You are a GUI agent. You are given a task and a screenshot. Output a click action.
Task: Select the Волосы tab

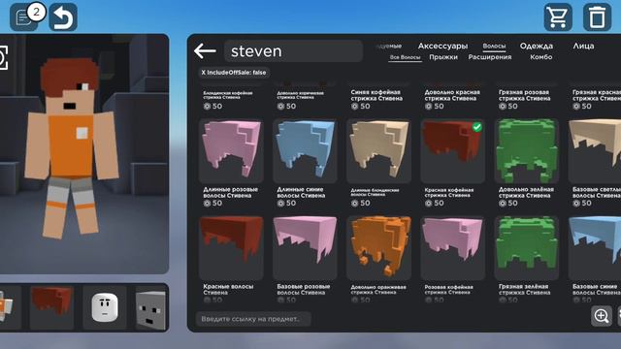(494, 46)
